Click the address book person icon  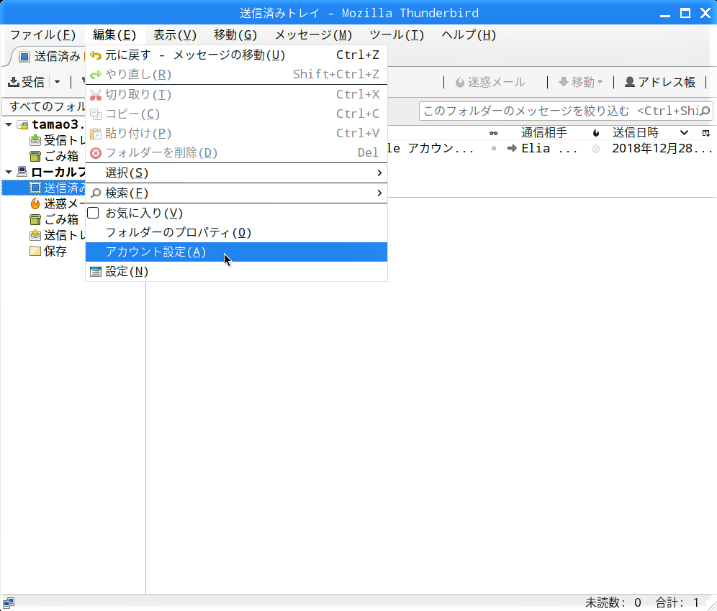click(x=630, y=82)
